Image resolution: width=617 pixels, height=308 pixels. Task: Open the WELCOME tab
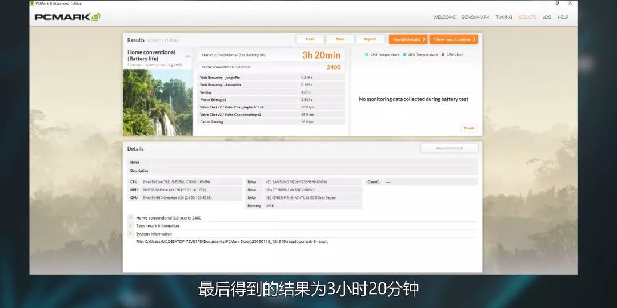pos(444,17)
